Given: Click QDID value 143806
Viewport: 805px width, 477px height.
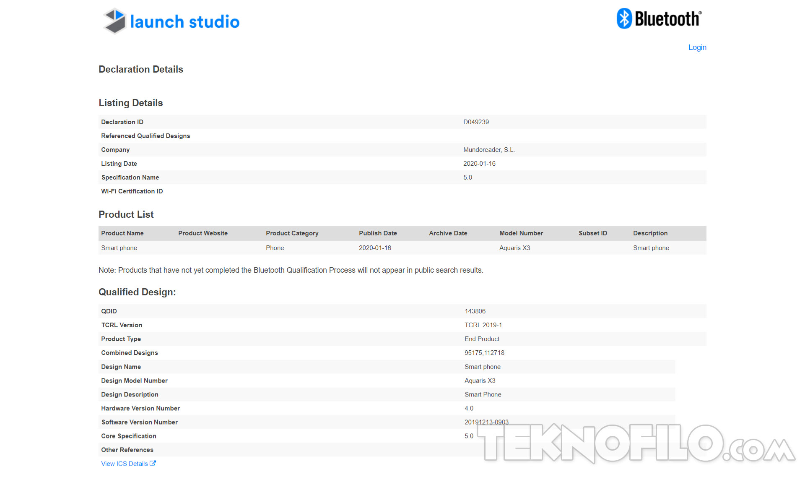Looking at the screenshot, I should (x=475, y=311).
